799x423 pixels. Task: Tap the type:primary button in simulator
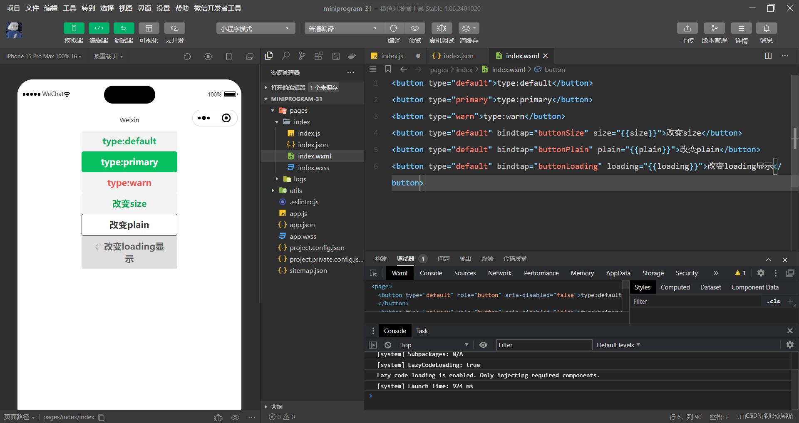[x=129, y=162]
